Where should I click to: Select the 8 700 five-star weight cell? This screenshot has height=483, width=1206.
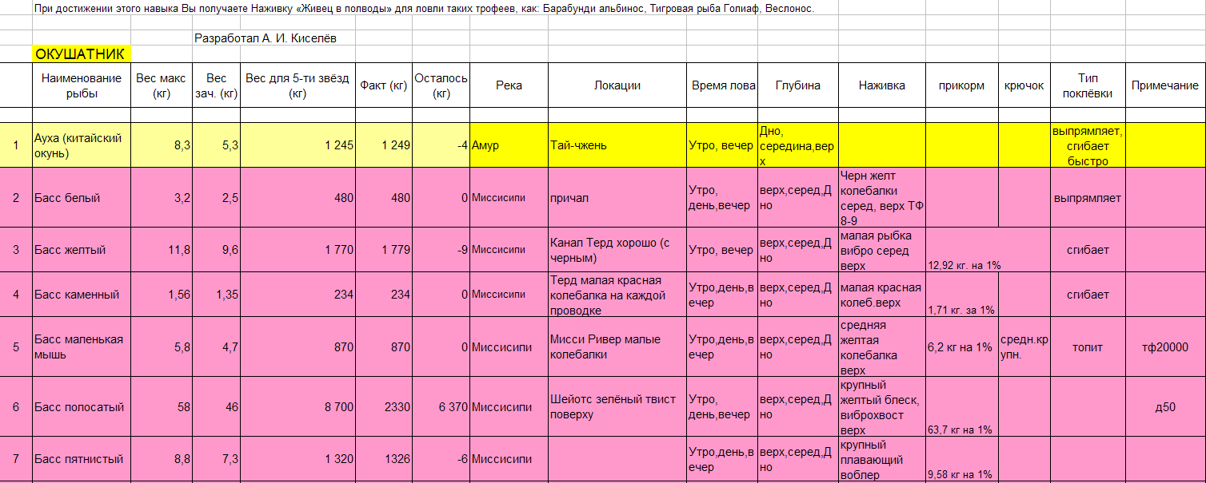point(298,407)
